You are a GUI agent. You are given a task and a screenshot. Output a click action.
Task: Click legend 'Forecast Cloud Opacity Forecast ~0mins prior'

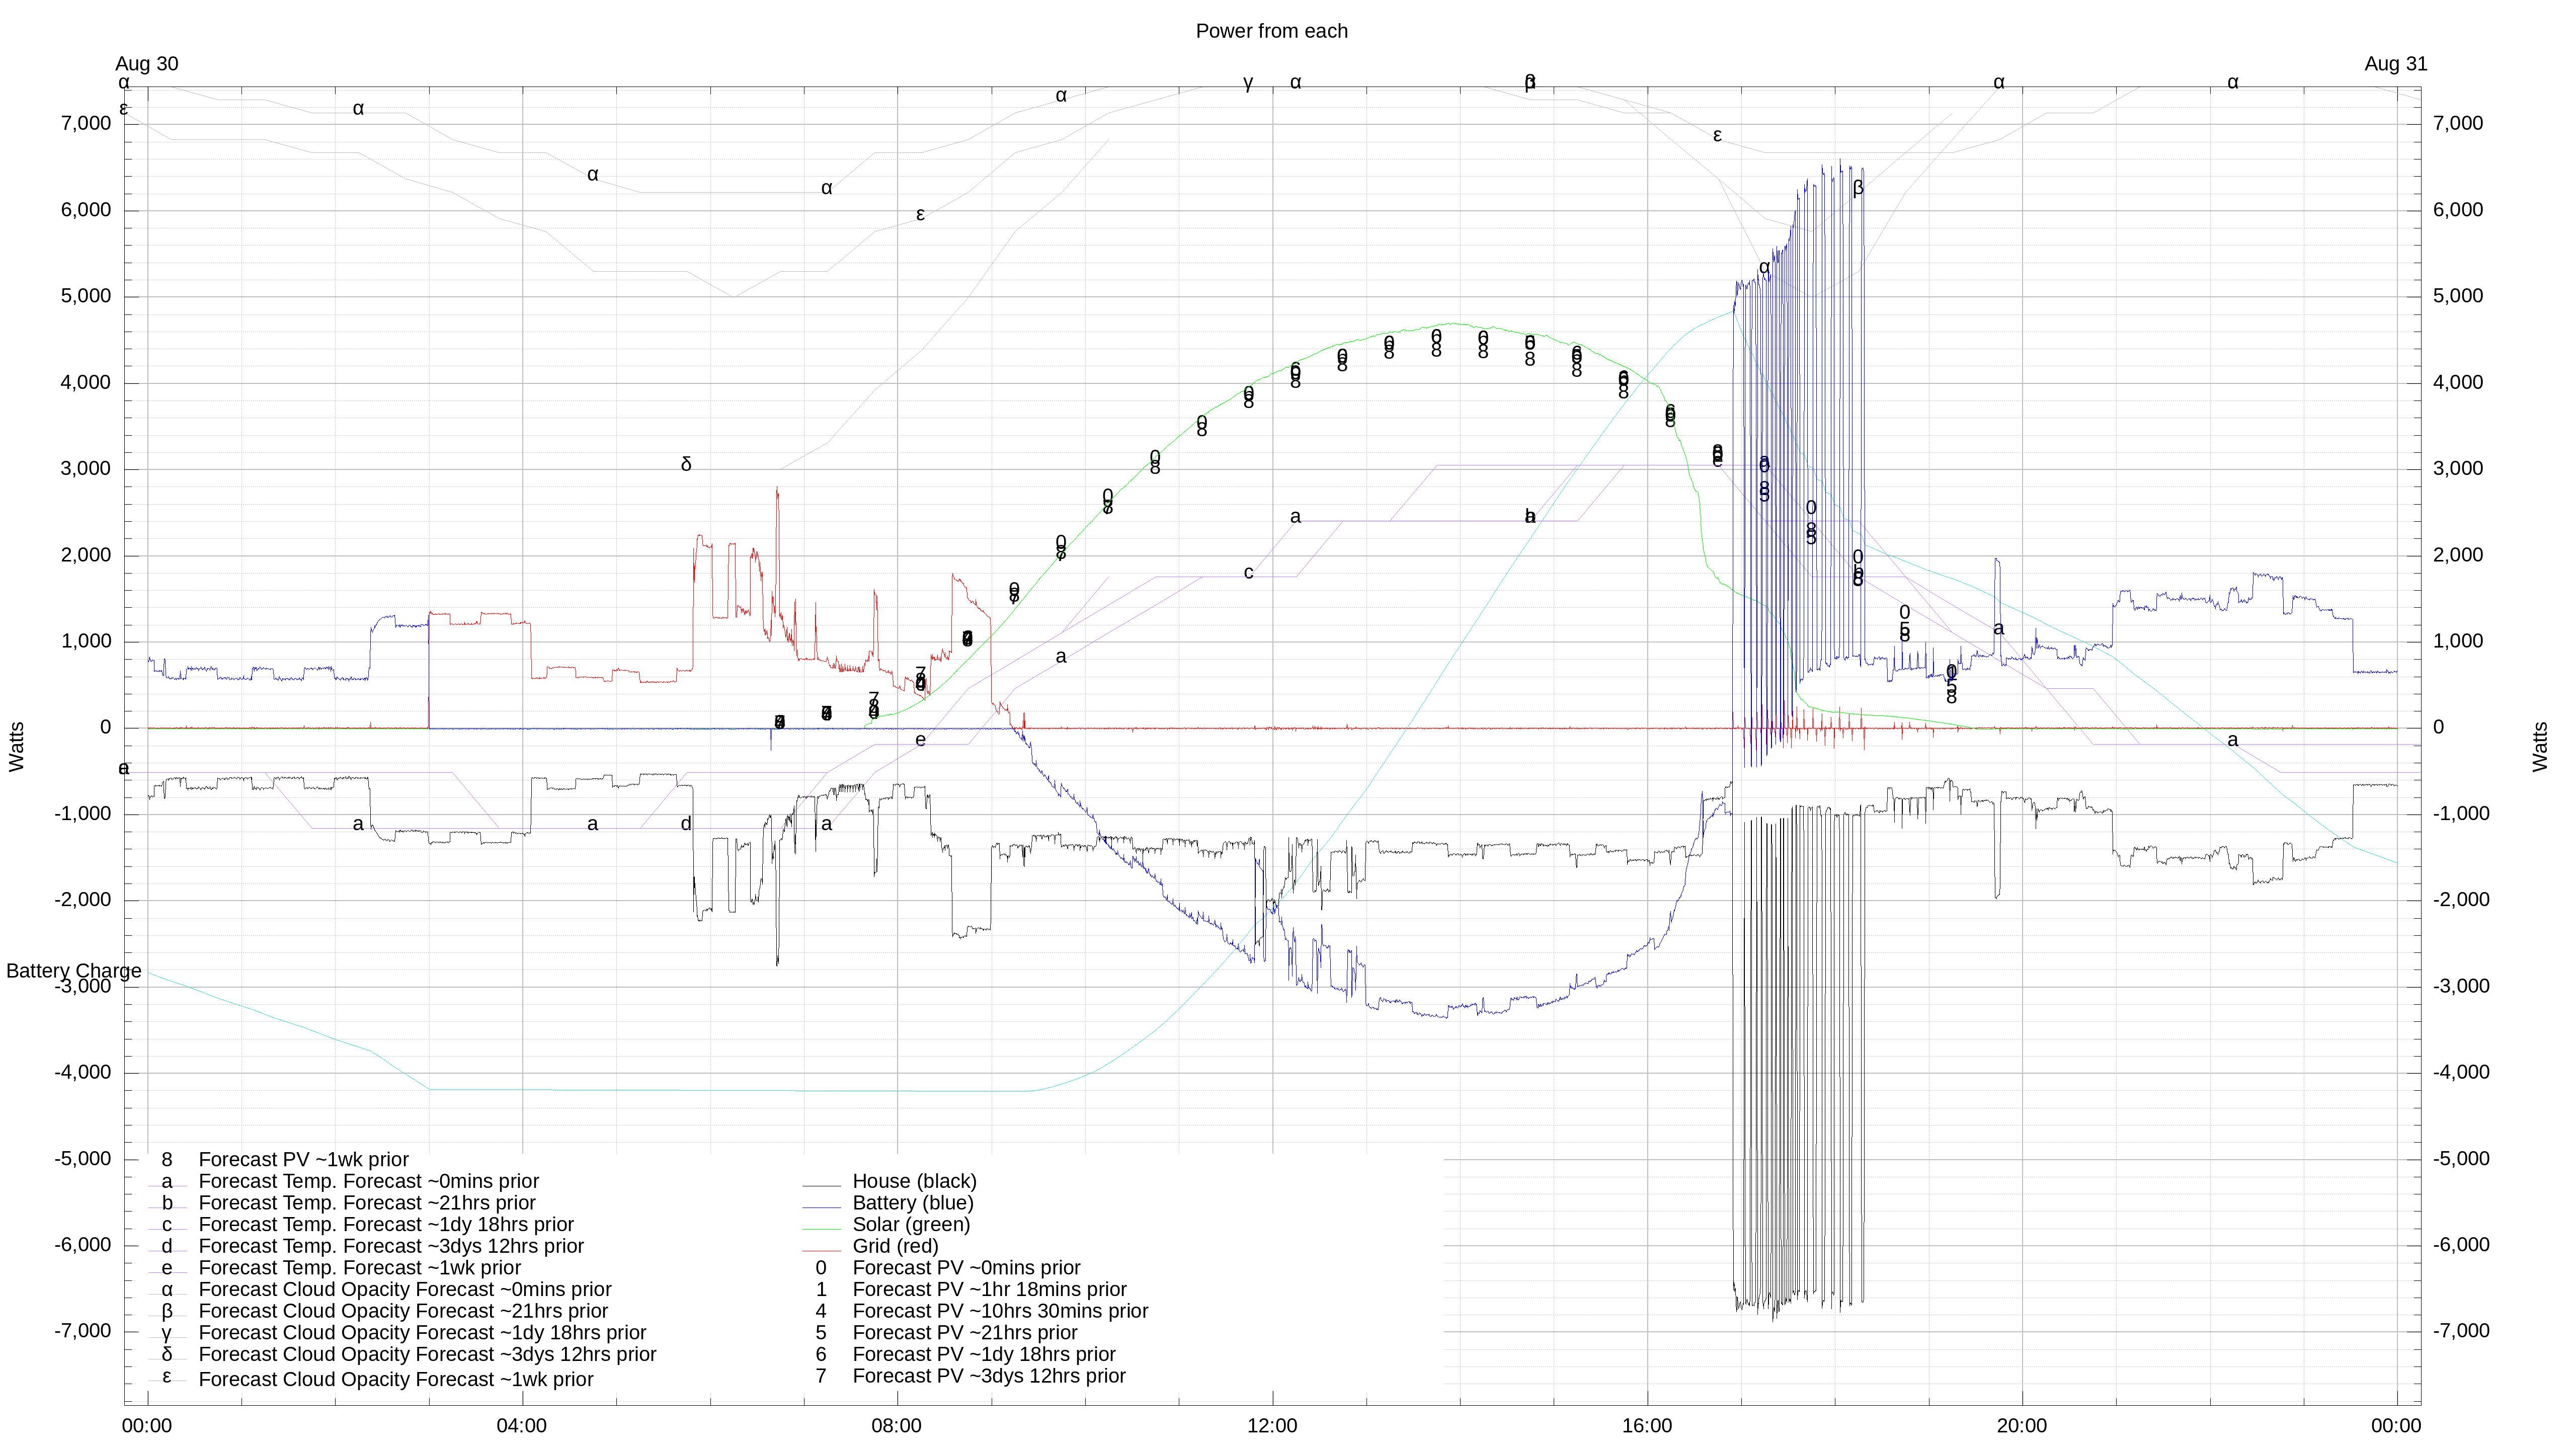pyautogui.click(x=405, y=1290)
